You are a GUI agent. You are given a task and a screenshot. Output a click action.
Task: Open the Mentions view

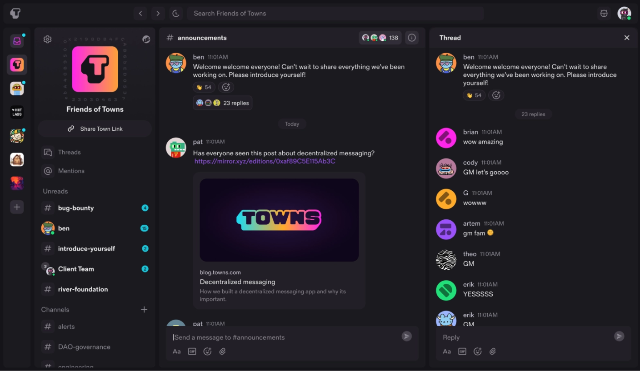pyautogui.click(x=71, y=171)
